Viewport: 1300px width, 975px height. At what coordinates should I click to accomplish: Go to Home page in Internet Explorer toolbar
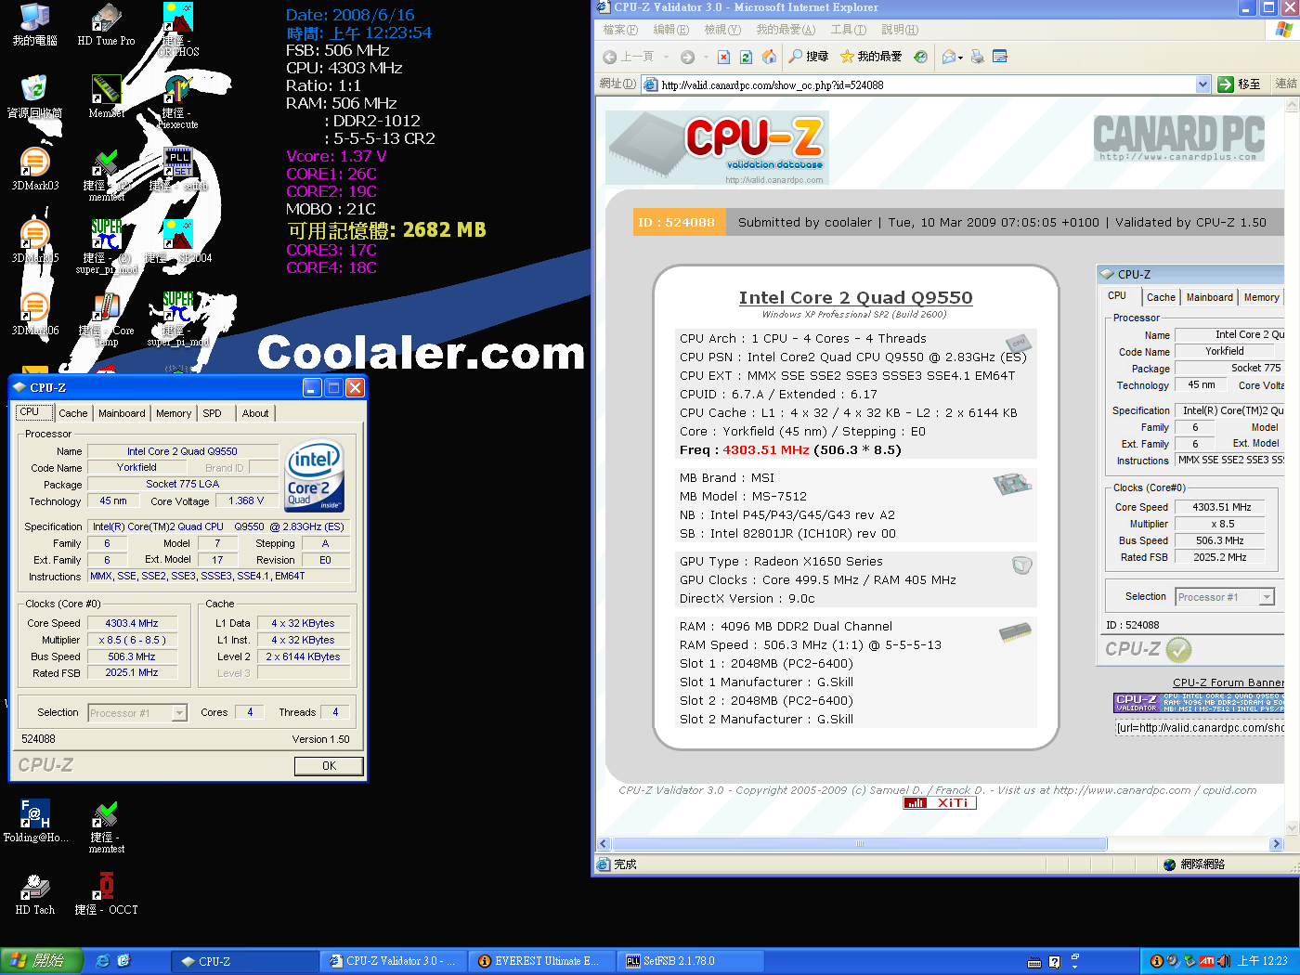tap(769, 57)
